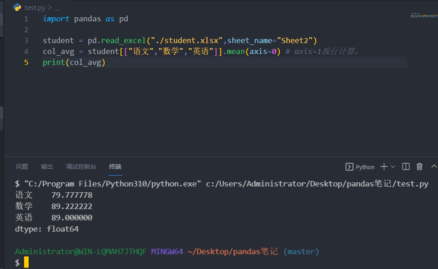
Task: Switch to the 问题 (Problems) tab
Action: [22, 167]
